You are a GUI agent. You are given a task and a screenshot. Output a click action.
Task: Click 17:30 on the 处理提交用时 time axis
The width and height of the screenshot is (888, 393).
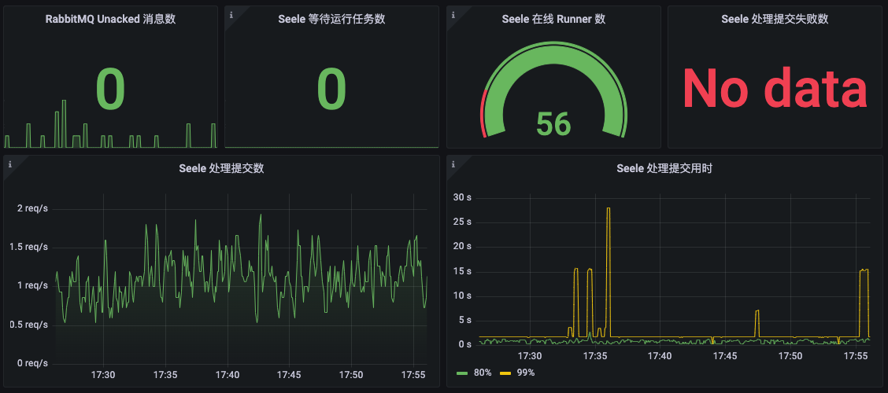coord(530,356)
